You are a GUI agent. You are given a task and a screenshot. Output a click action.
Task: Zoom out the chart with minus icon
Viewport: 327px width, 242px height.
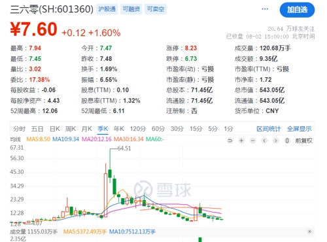253,141
